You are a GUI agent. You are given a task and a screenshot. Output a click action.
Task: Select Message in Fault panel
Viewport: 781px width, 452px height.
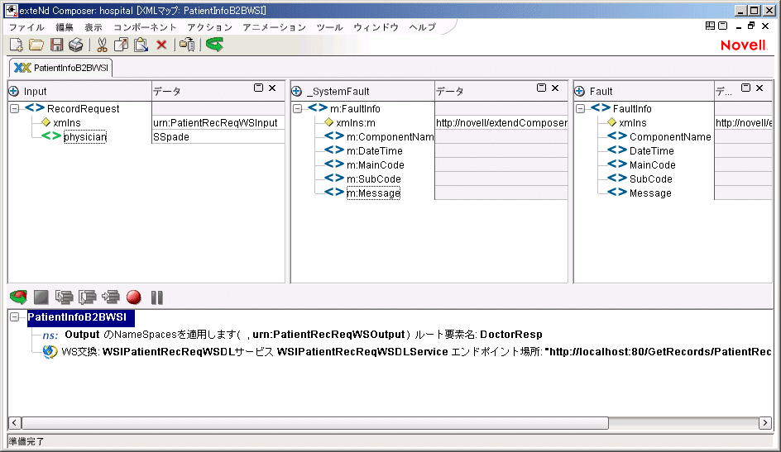pos(650,193)
